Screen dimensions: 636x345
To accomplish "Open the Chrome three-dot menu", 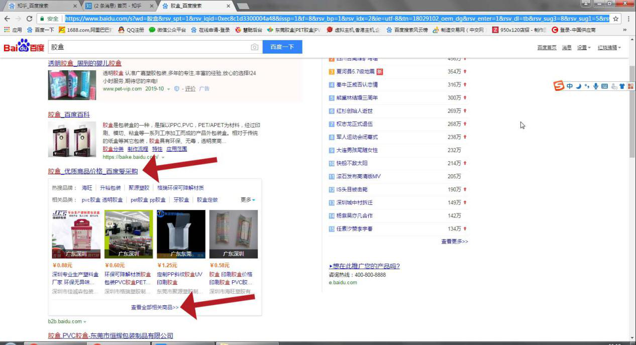I will click(628, 19).
